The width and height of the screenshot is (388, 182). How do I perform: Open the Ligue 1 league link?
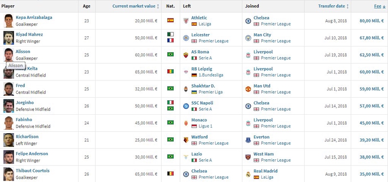click(x=205, y=126)
